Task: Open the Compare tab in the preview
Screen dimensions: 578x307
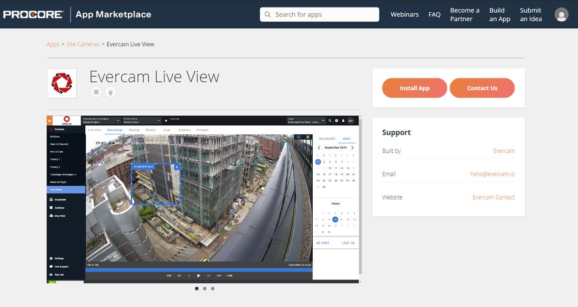Action: pyautogui.click(x=202, y=130)
